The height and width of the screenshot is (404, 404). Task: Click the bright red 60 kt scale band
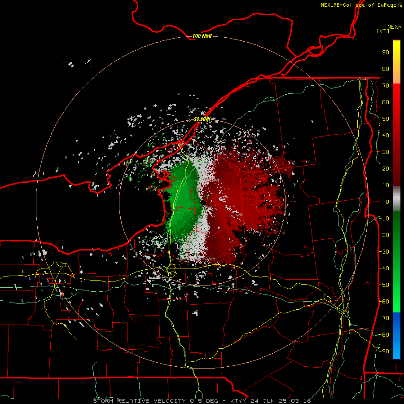tap(396, 103)
